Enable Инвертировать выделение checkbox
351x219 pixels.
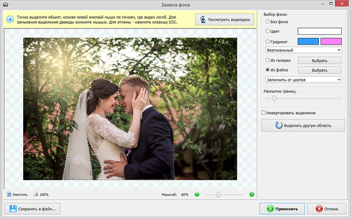[x=264, y=113]
